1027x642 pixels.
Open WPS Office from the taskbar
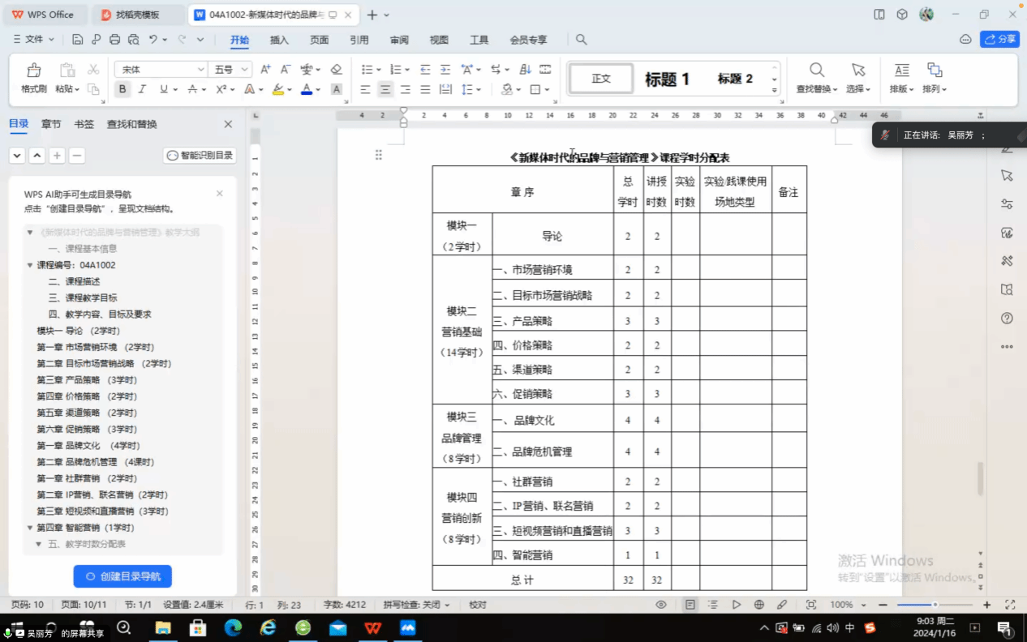(372, 627)
